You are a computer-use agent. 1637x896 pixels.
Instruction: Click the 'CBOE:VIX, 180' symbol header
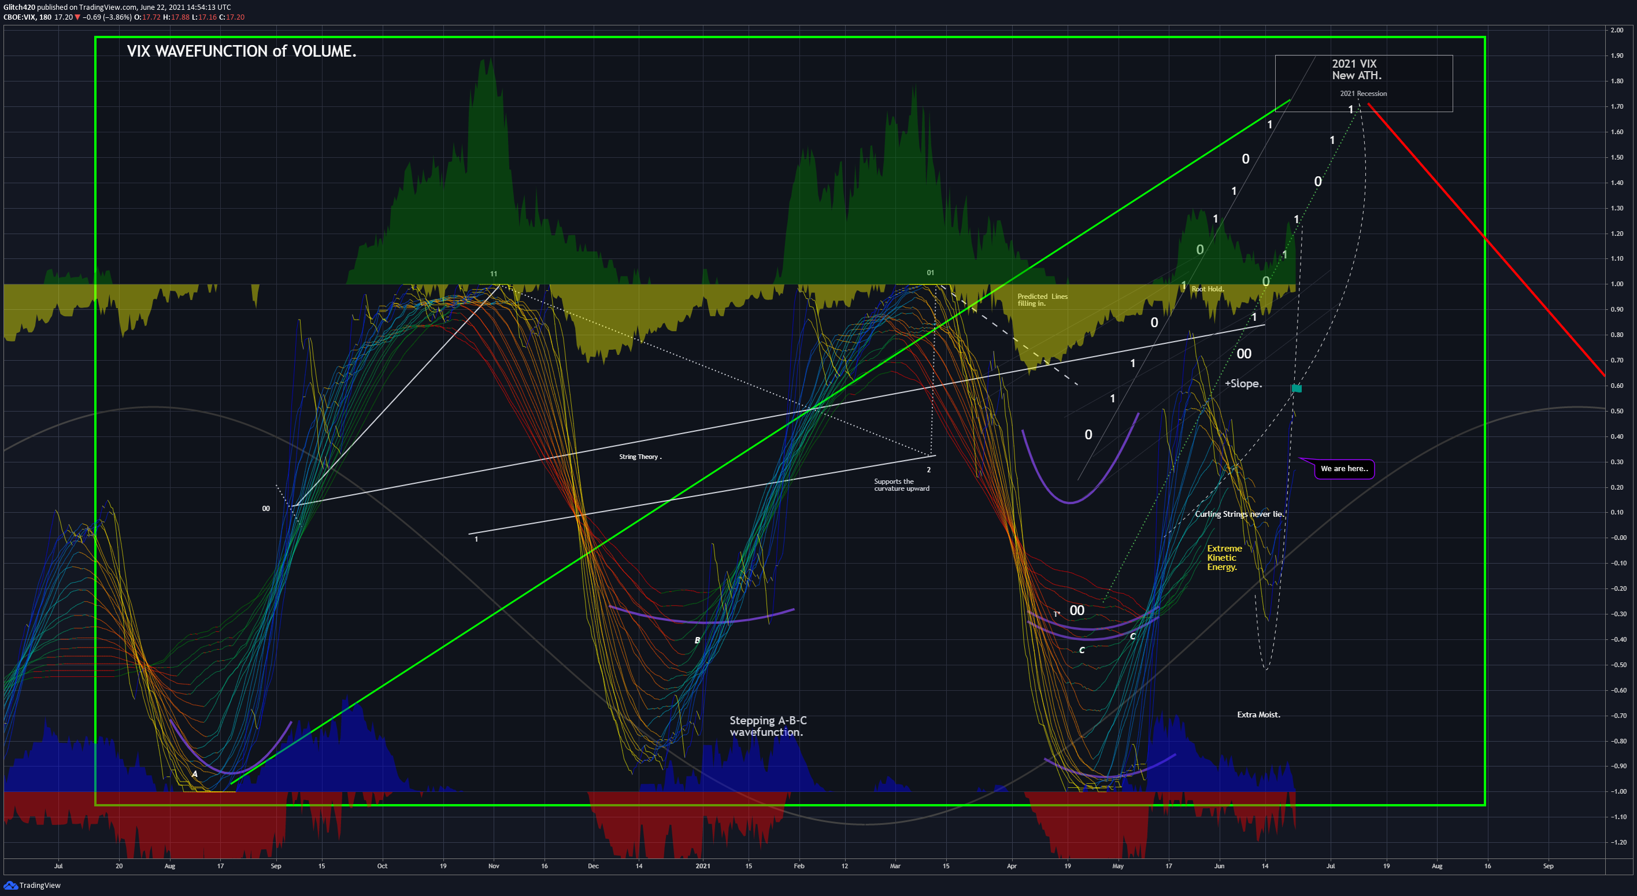[x=27, y=17]
